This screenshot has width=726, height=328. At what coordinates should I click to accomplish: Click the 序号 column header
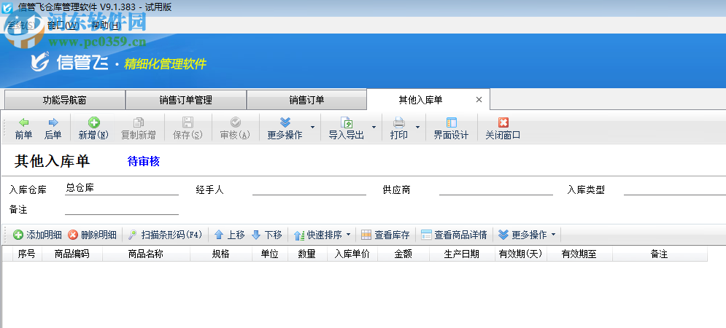26,254
